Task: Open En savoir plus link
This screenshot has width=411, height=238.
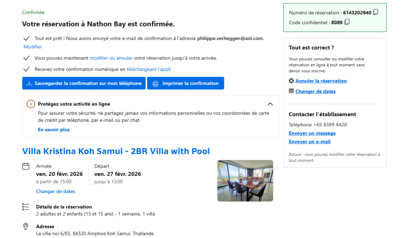Action: [54, 130]
